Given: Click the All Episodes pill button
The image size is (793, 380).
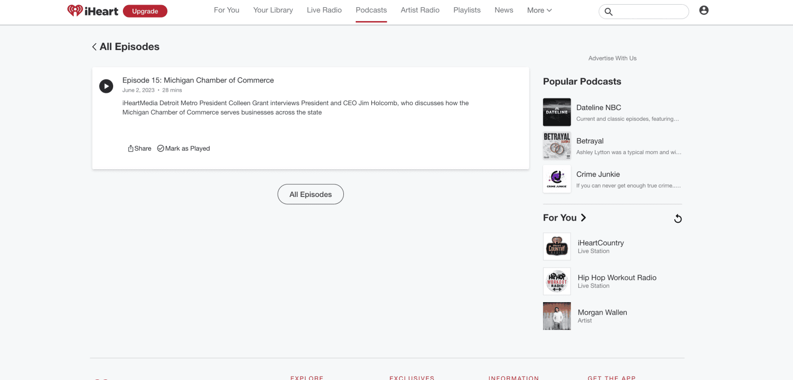Looking at the screenshot, I should [x=311, y=194].
